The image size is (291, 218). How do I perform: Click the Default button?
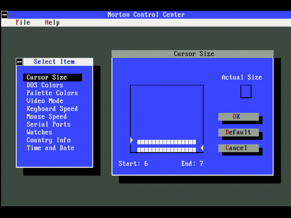tap(239, 132)
